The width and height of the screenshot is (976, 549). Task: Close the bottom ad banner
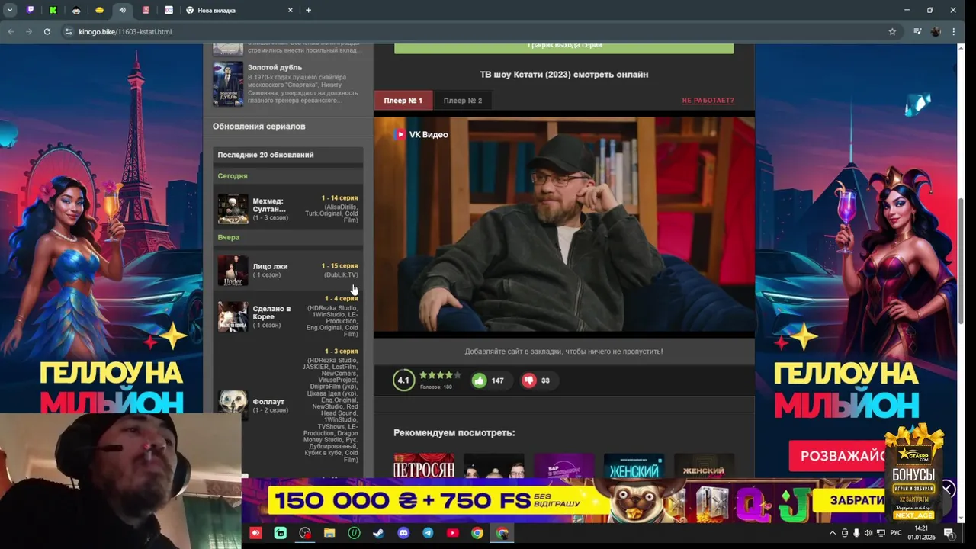point(946,489)
